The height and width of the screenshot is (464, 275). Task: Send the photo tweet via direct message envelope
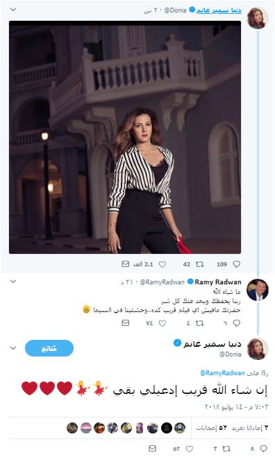pos(126,264)
